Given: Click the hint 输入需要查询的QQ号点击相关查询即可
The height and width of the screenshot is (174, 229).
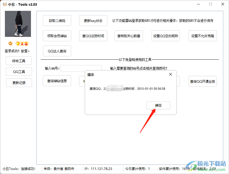Looking at the screenshot, I should [x=139, y=68].
